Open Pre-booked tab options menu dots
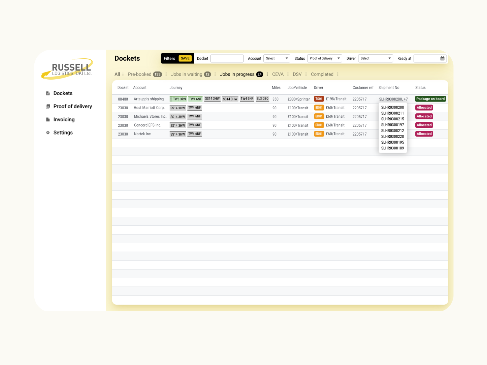Viewport: 487px width, 365px height. pyautogui.click(x=166, y=74)
